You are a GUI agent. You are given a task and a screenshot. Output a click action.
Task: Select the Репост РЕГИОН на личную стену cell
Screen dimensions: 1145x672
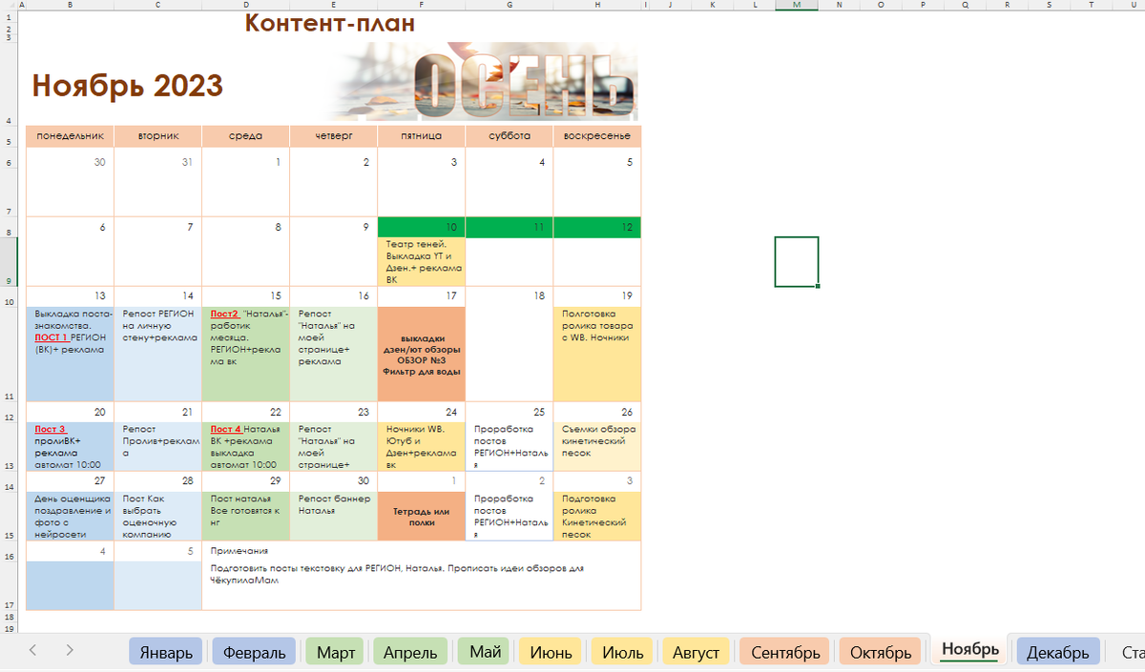tap(157, 354)
